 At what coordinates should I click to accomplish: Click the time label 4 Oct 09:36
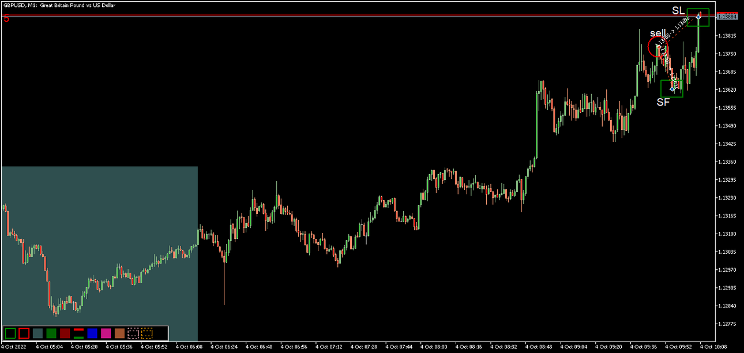point(644,347)
